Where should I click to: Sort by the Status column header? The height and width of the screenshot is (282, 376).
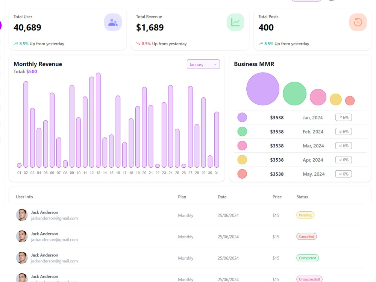tap(302, 197)
